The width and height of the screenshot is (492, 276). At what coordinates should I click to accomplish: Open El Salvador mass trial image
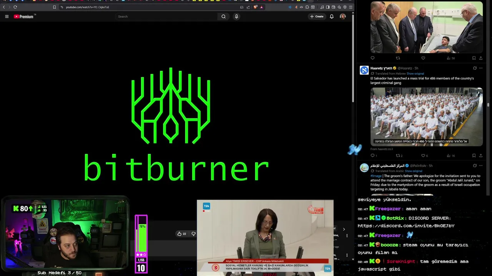427,117
